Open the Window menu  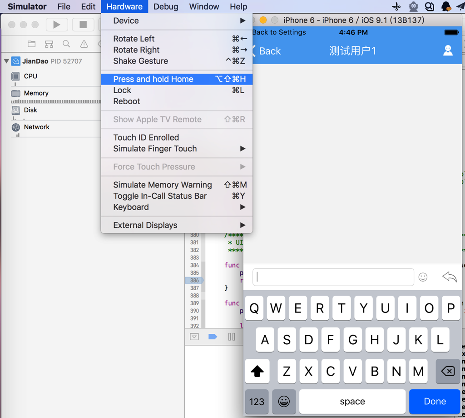204,6
